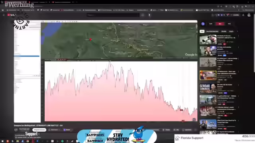Switch to the second browser tab
The image size is (255, 143).
[x=39, y=2]
